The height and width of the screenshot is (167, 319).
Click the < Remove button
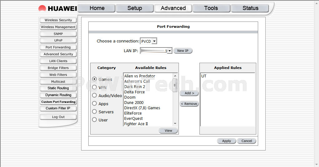pos(189,104)
